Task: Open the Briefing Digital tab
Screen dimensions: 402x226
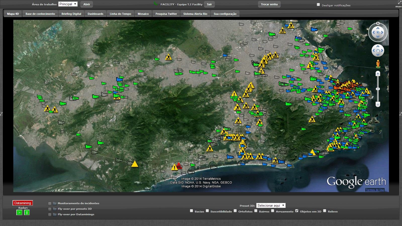Action: 71,14
